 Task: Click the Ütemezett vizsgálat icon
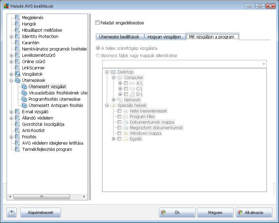pos(24,86)
